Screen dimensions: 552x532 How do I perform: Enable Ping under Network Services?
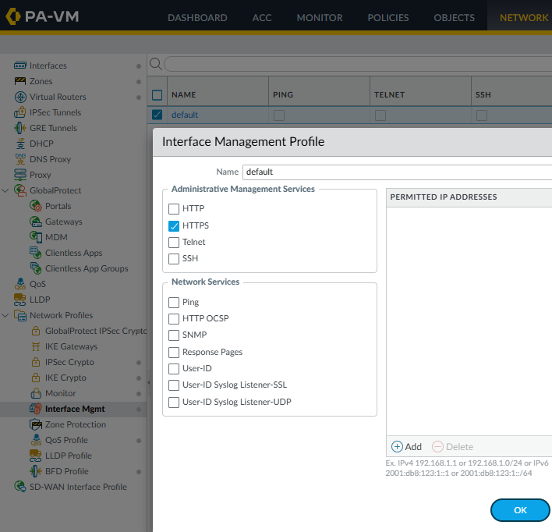(174, 302)
